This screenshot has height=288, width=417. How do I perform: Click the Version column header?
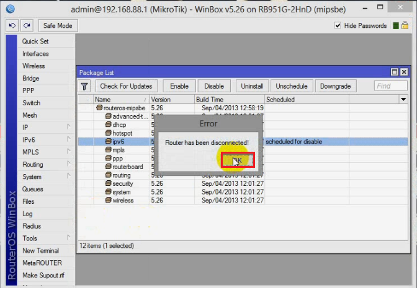point(172,100)
